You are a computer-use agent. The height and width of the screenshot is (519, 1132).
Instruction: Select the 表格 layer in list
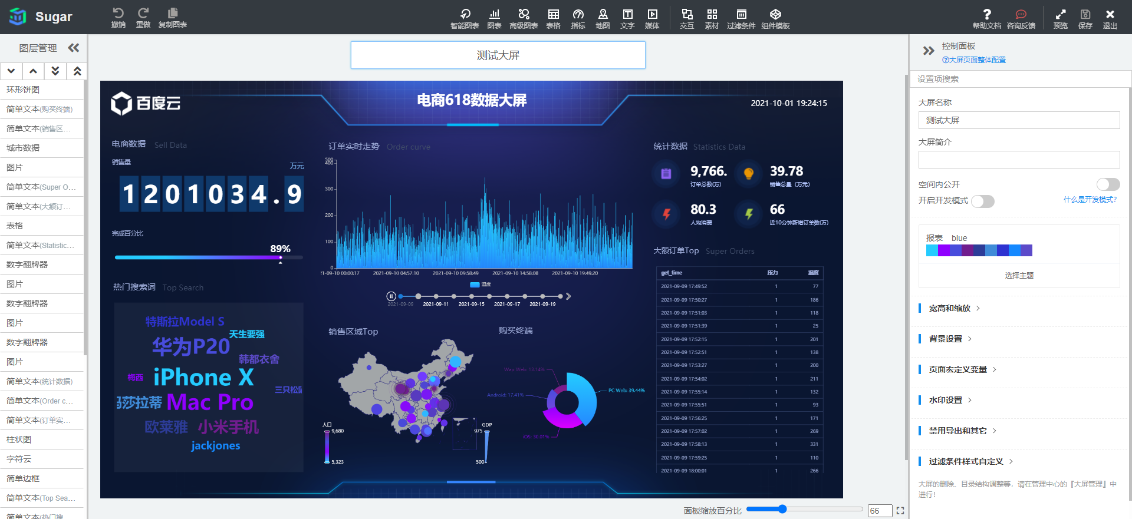pos(42,226)
